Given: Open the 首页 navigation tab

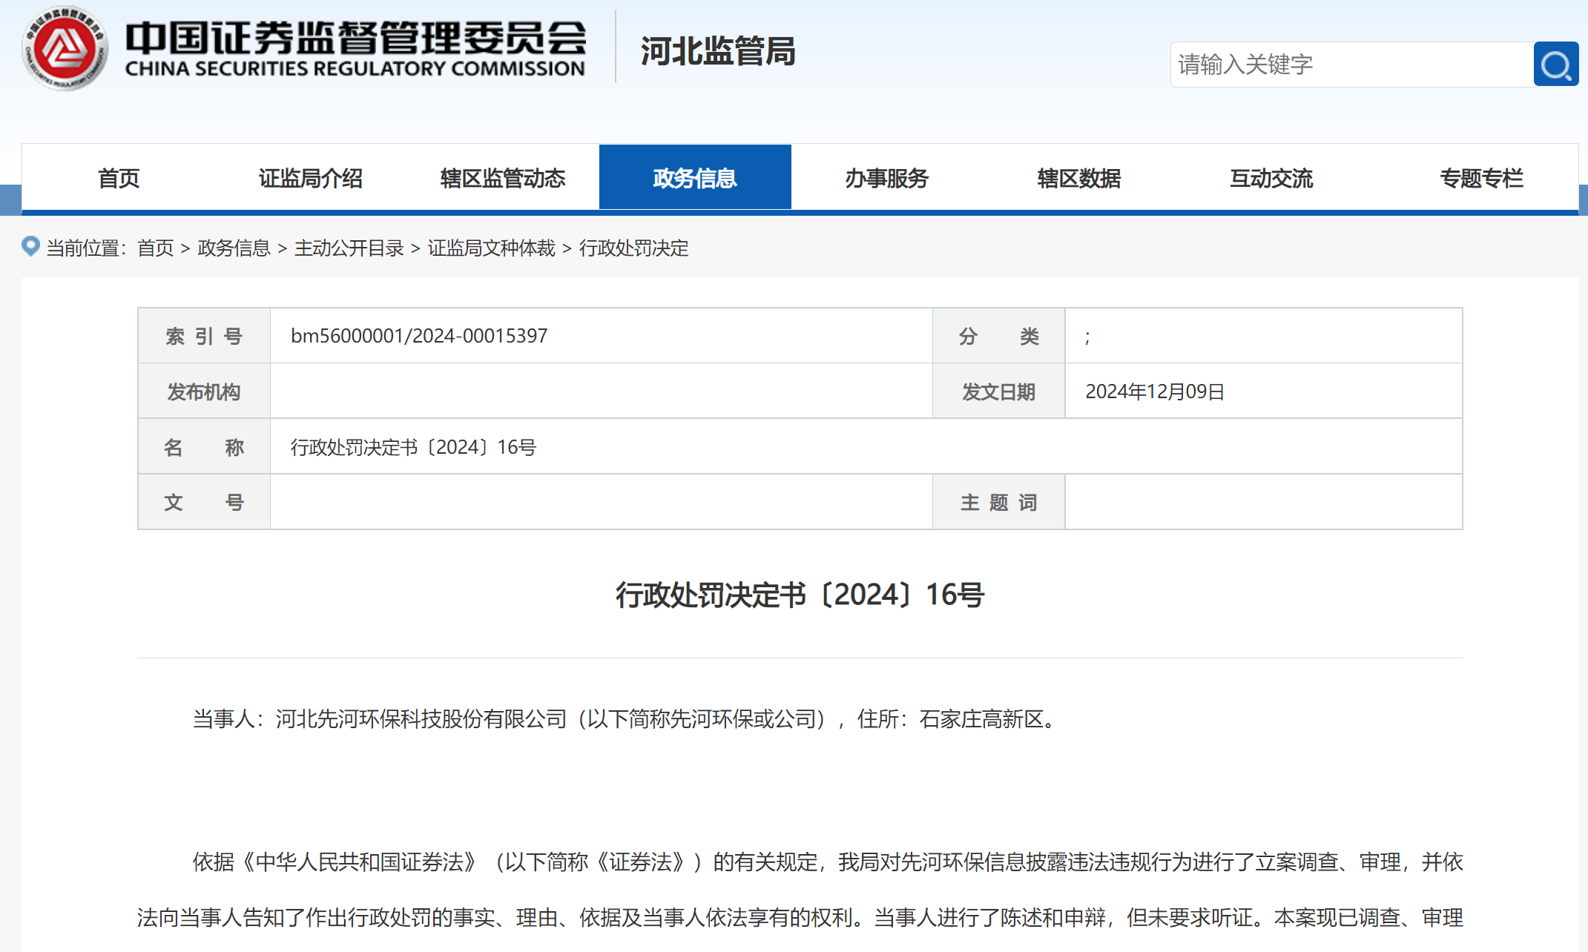Looking at the screenshot, I should tap(119, 178).
